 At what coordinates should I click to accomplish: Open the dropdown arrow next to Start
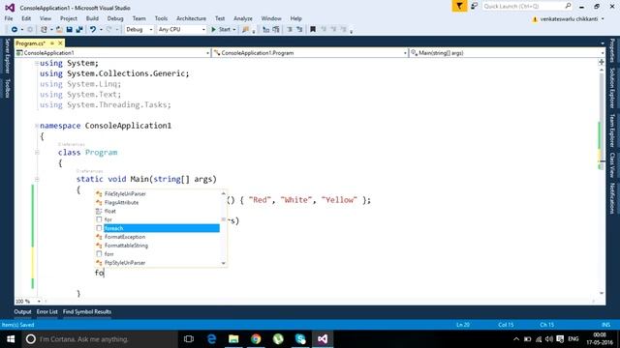(234, 30)
